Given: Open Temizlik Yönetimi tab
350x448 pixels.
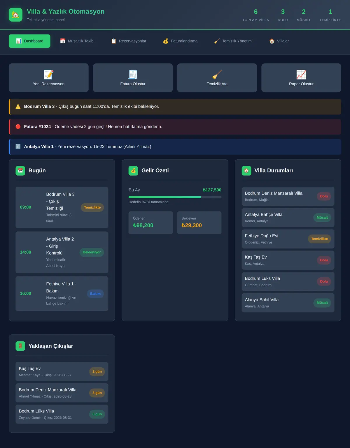Looking at the screenshot, I should (233, 41).
